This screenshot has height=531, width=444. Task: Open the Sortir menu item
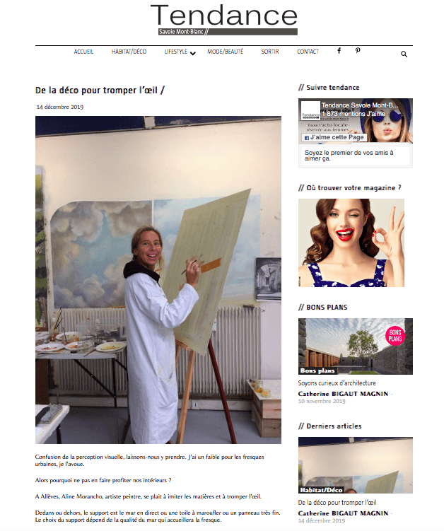tap(270, 52)
